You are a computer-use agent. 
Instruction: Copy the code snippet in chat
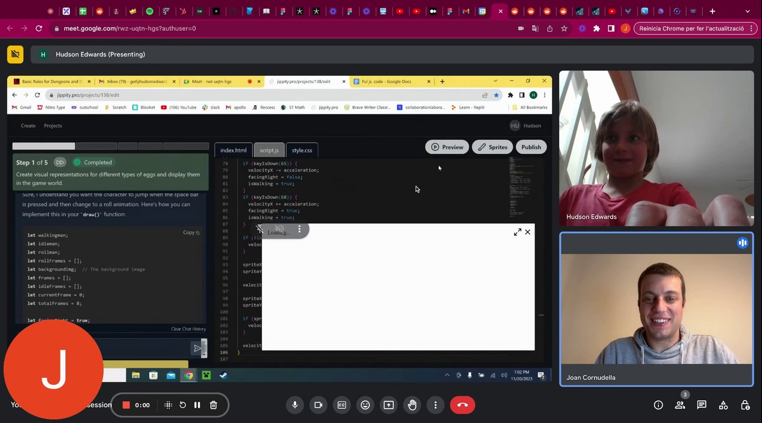[x=191, y=233]
